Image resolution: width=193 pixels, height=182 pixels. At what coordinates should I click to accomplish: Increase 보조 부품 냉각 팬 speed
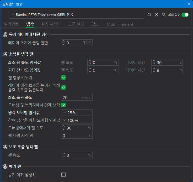tap(63, 154)
